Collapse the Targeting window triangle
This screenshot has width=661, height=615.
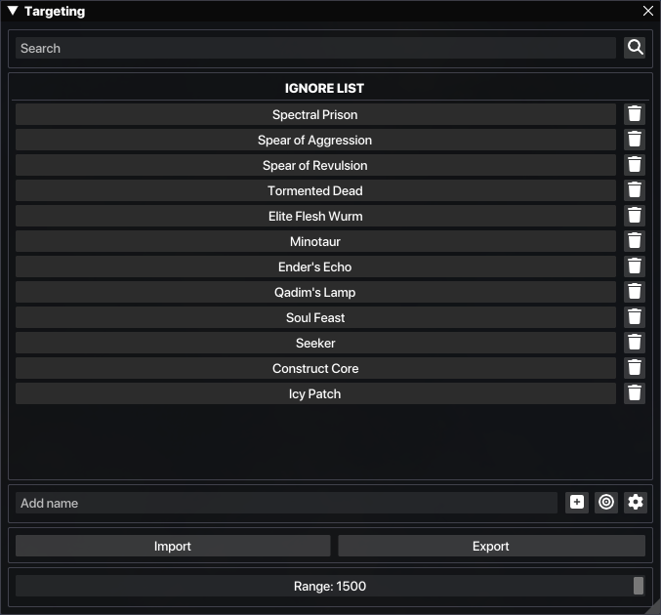coord(14,12)
